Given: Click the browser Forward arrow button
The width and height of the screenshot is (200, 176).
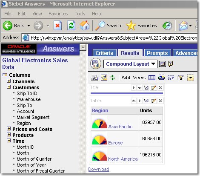Looking at the screenshot, I should pos(38,26).
